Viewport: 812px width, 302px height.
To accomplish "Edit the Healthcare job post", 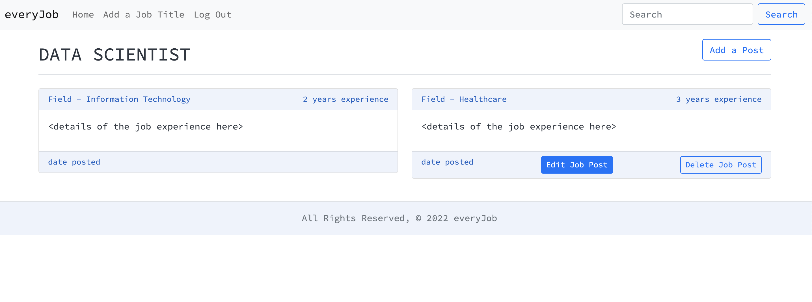I will point(576,165).
